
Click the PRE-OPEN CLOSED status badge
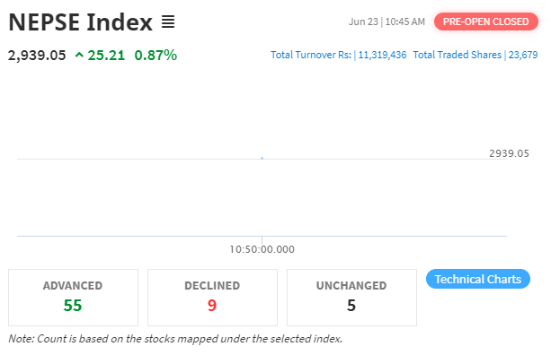tap(486, 22)
